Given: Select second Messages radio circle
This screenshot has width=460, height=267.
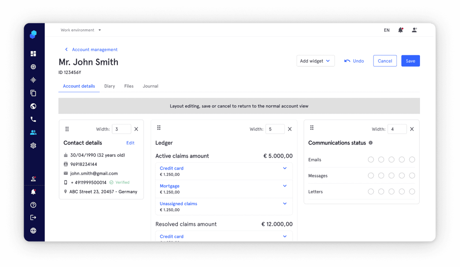Looking at the screenshot, I should [x=381, y=176].
